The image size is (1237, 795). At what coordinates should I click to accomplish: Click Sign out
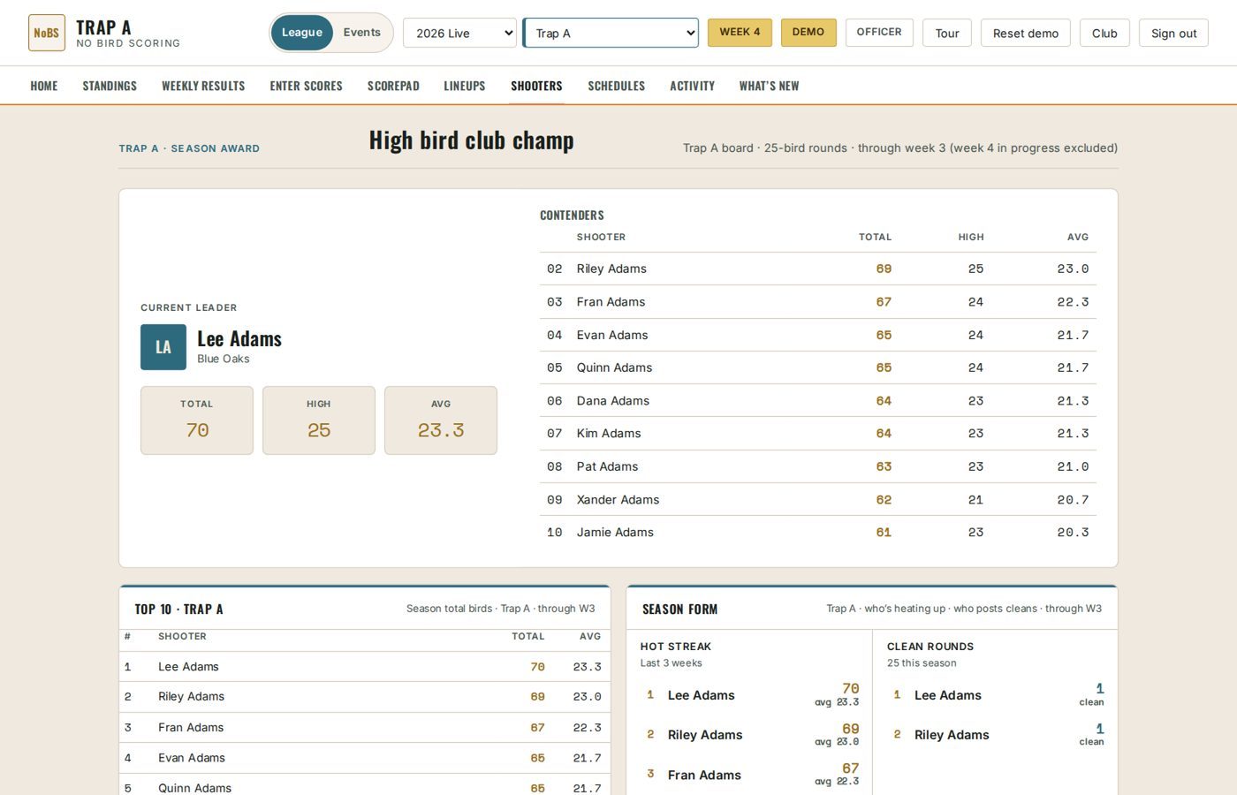(x=1173, y=34)
